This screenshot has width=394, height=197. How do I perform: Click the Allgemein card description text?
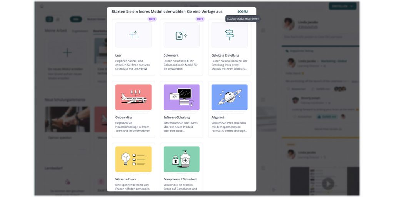[x=229, y=127]
